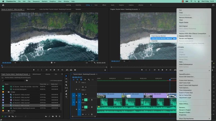Toggle Snap magnet in timeline
Viewport: 216px width, 121px height.
(77, 80)
